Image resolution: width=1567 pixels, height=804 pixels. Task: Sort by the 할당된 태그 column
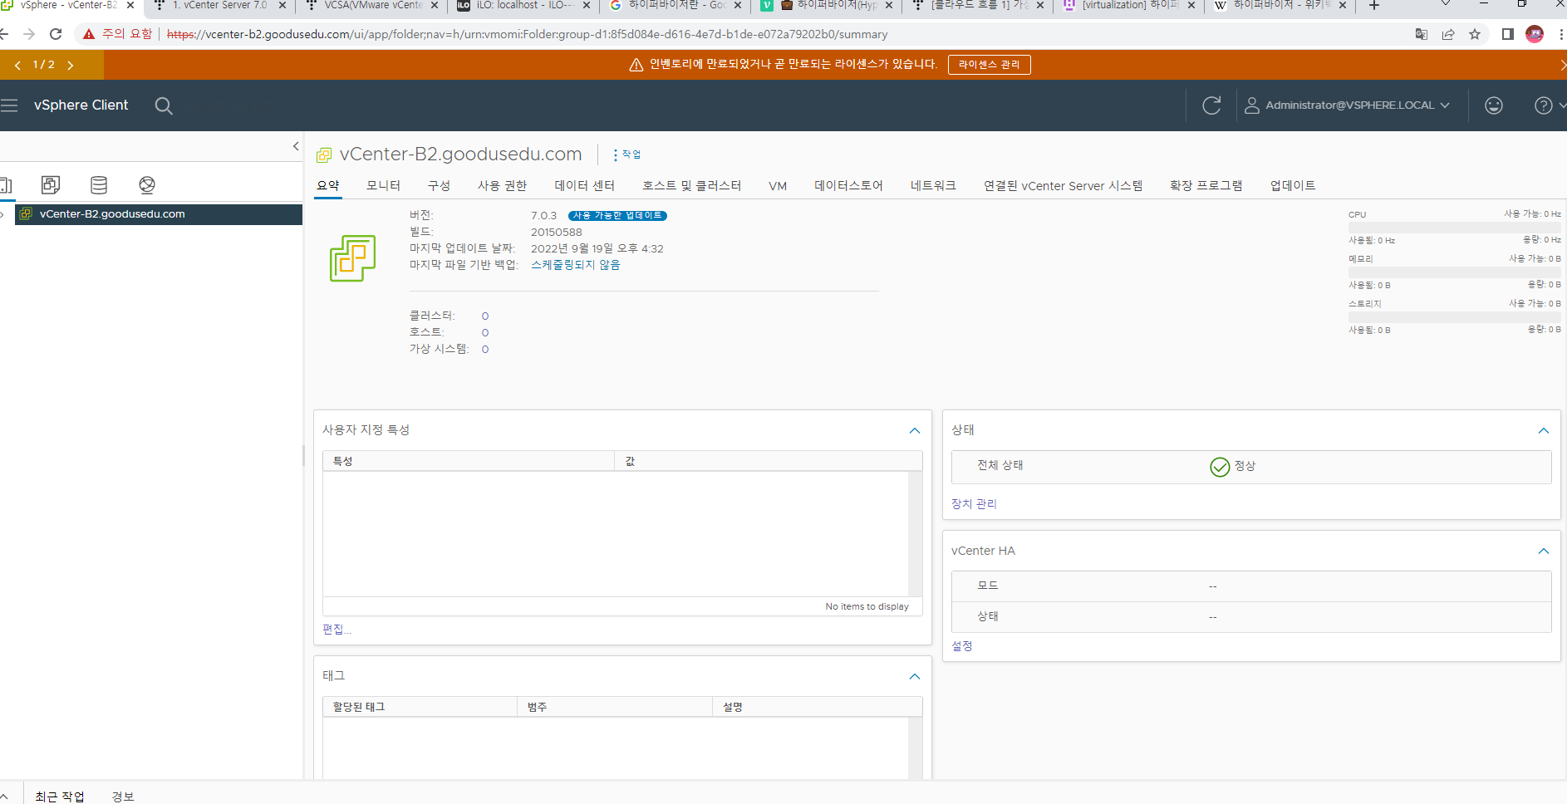(x=420, y=707)
